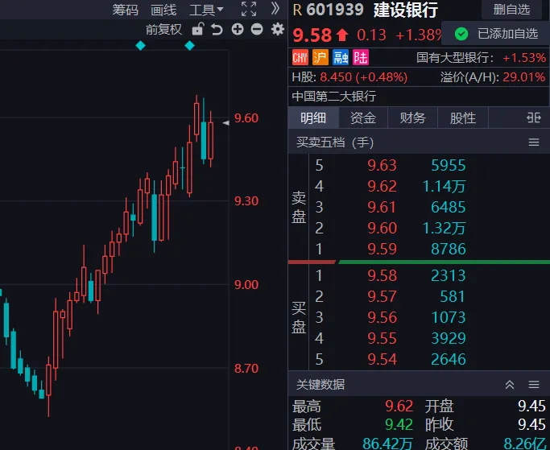Switch to the 明细 tab
This screenshot has height=450, width=550.
[x=313, y=118]
